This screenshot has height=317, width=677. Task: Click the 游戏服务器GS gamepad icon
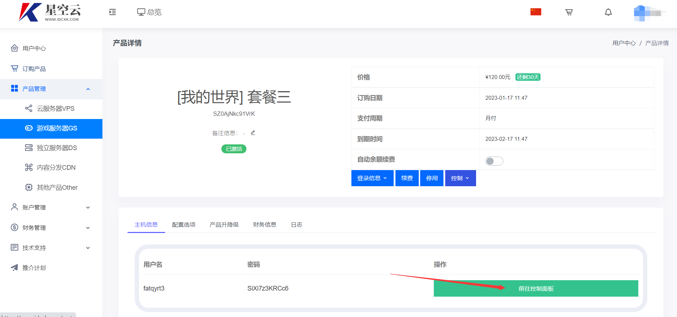(29, 128)
